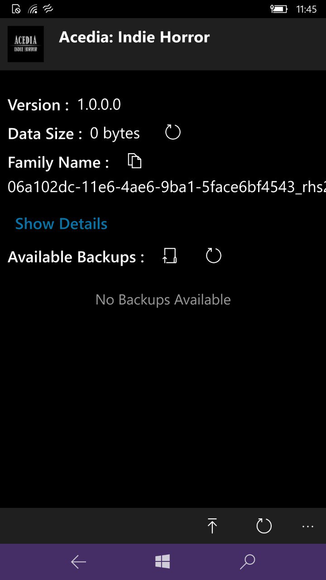Click the Acedia: Indie Horror title
This screenshot has height=580, width=326.
134,37
